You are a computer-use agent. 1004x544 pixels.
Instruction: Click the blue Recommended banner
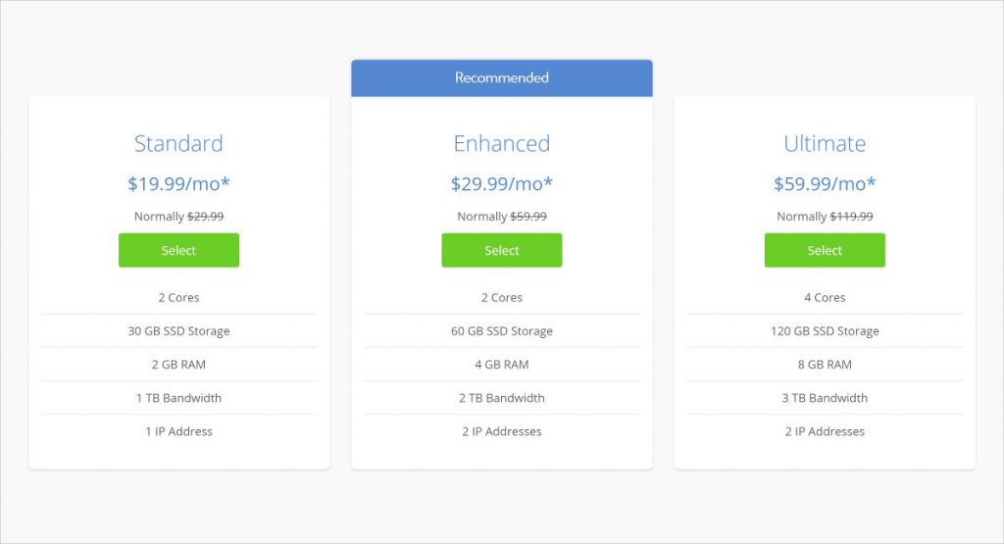(501, 77)
